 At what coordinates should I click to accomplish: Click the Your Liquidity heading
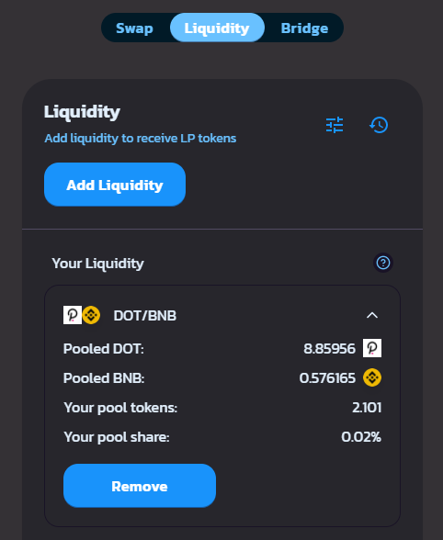tap(97, 264)
